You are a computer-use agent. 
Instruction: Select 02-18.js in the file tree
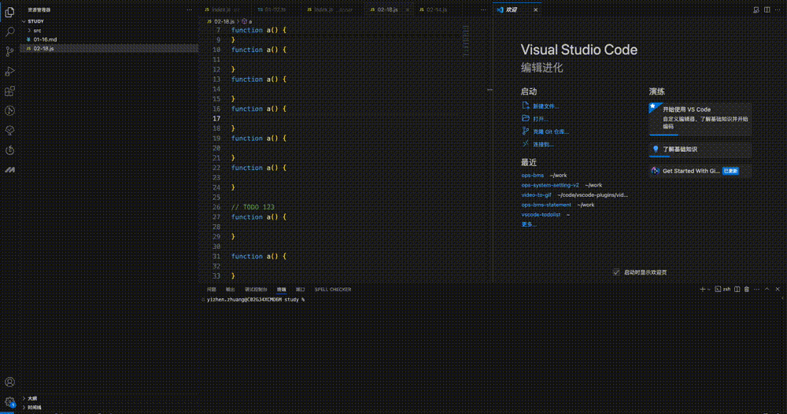109,49
